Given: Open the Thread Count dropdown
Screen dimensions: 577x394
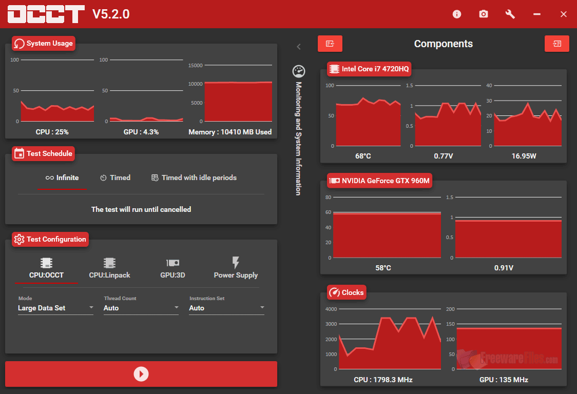Looking at the screenshot, I should [141, 308].
